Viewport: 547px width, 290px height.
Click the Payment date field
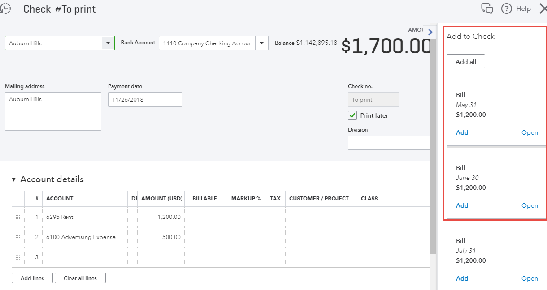(144, 99)
